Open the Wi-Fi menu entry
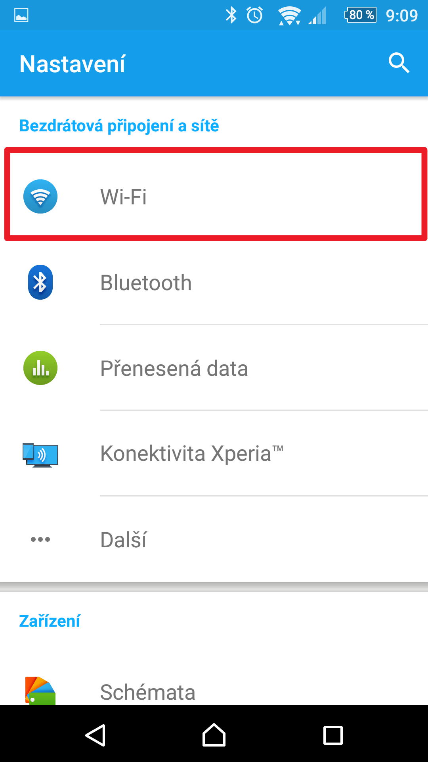The width and height of the screenshot is (428, 762). [216, 194]
